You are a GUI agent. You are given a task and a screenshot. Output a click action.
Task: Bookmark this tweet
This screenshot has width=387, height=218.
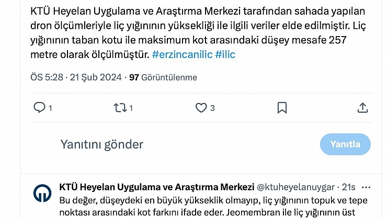tap(282, 108)
